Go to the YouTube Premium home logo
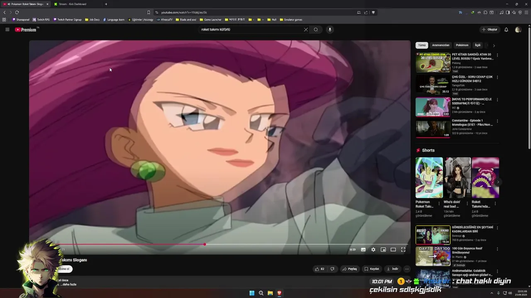The height and width of the screenshot is (298, 531). click(x=26, y=29)
